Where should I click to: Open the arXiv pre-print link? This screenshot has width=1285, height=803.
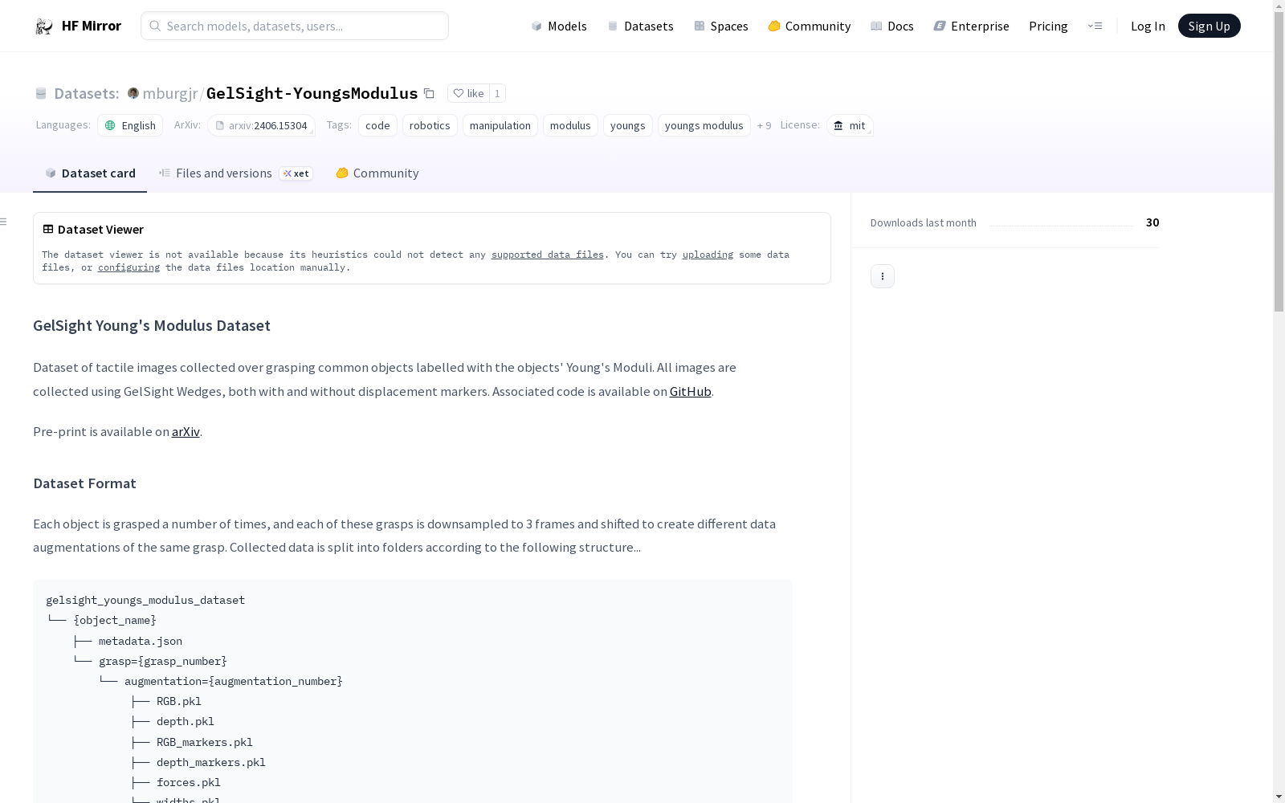pos(186,431)
